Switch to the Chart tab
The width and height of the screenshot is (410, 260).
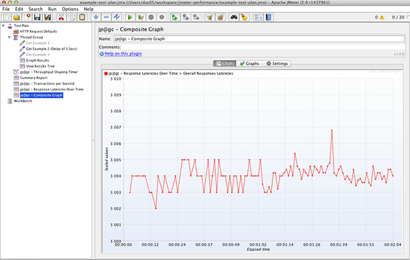click(225, 63)
